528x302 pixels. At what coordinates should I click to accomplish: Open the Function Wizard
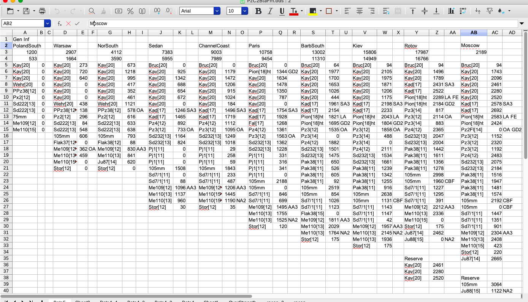(60, 24)
